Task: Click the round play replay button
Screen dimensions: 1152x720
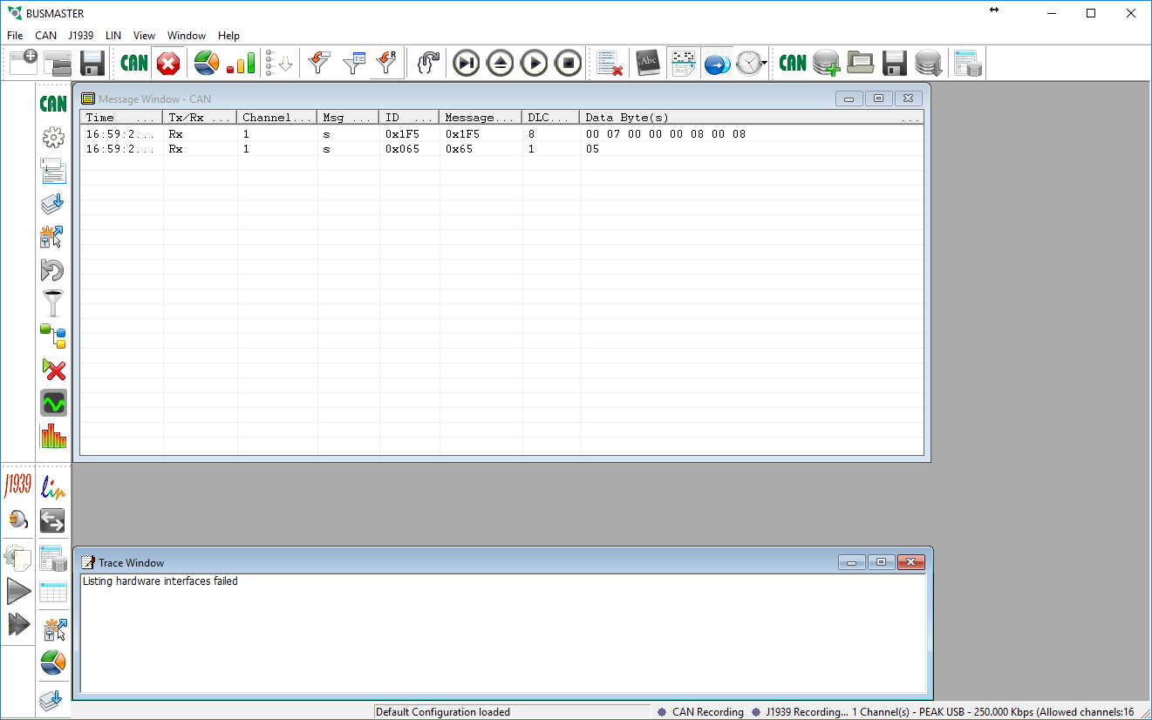Action: 535,63
